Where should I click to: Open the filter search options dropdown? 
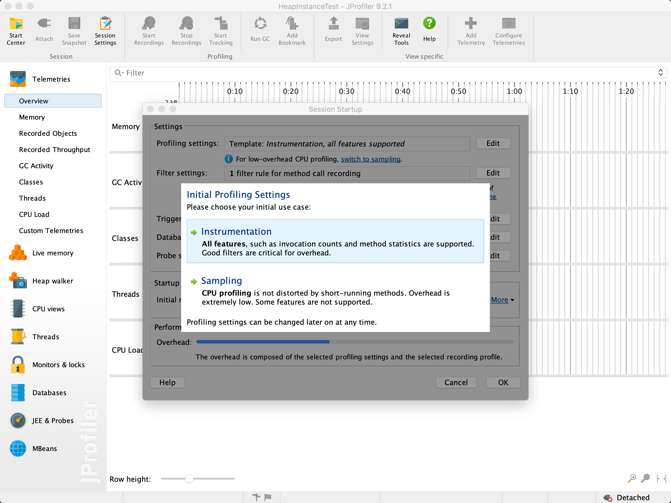click(x=119, y=73)
